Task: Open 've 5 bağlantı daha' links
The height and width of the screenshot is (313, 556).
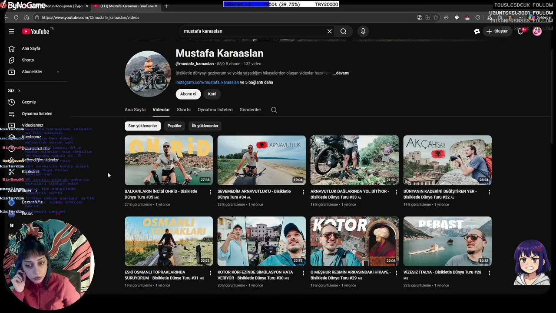Action: coord(257,82)
